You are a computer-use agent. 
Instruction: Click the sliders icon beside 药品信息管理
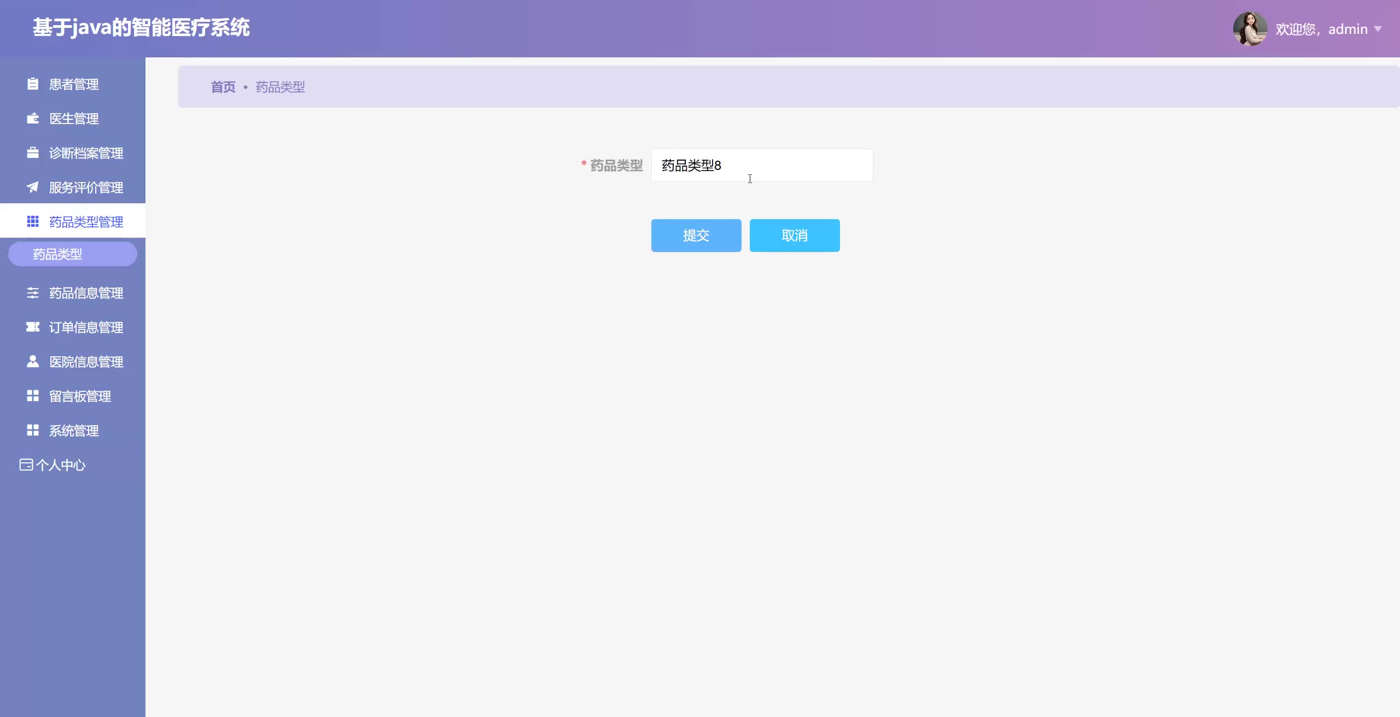click(x=33, y=293)
